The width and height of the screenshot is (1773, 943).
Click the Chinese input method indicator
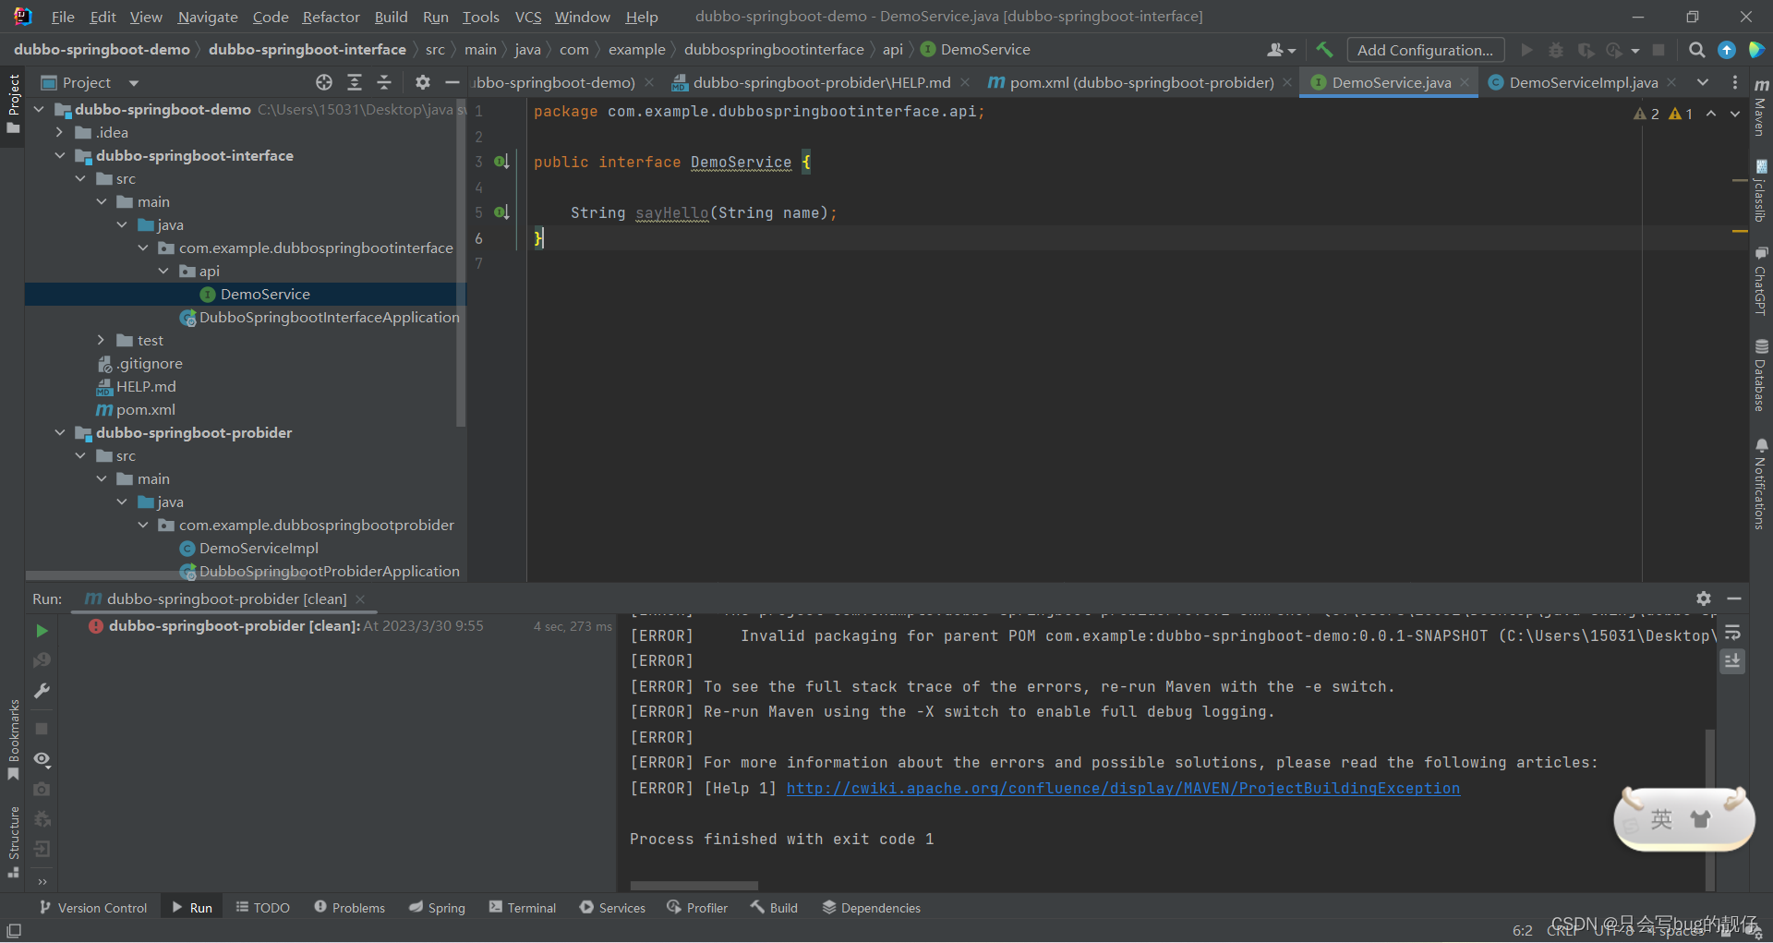pyautogui.click(x=1660, y=819)
